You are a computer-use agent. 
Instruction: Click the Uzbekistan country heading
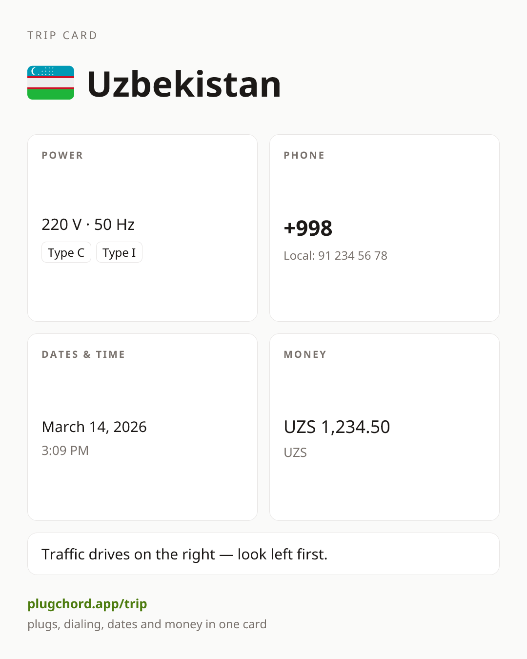(x=184, y=84)
